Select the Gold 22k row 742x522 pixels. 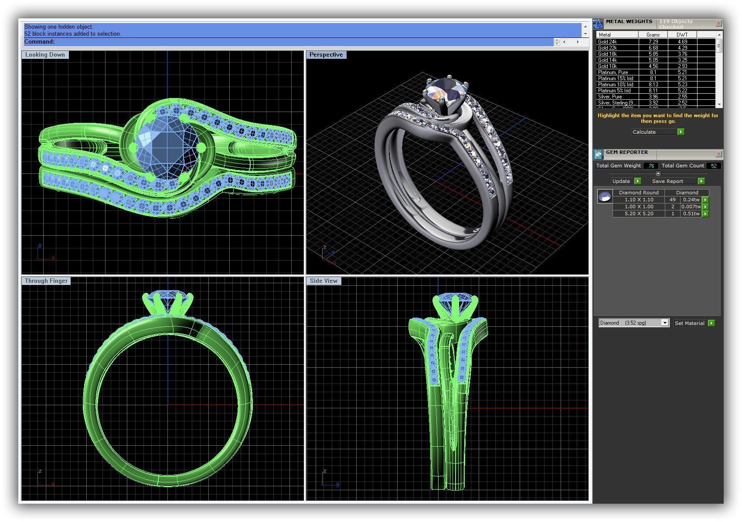coord(656,48)
